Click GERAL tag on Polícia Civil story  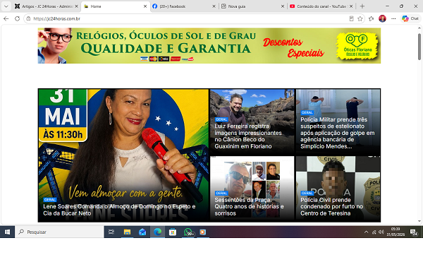(307, 194)
